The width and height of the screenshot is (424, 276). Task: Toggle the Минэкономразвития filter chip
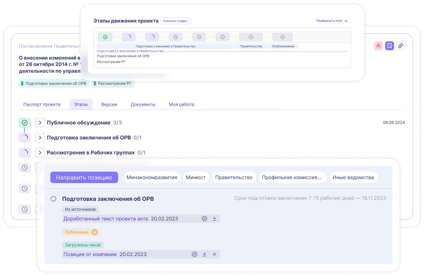pyautogui.click(x=152, y=177)
